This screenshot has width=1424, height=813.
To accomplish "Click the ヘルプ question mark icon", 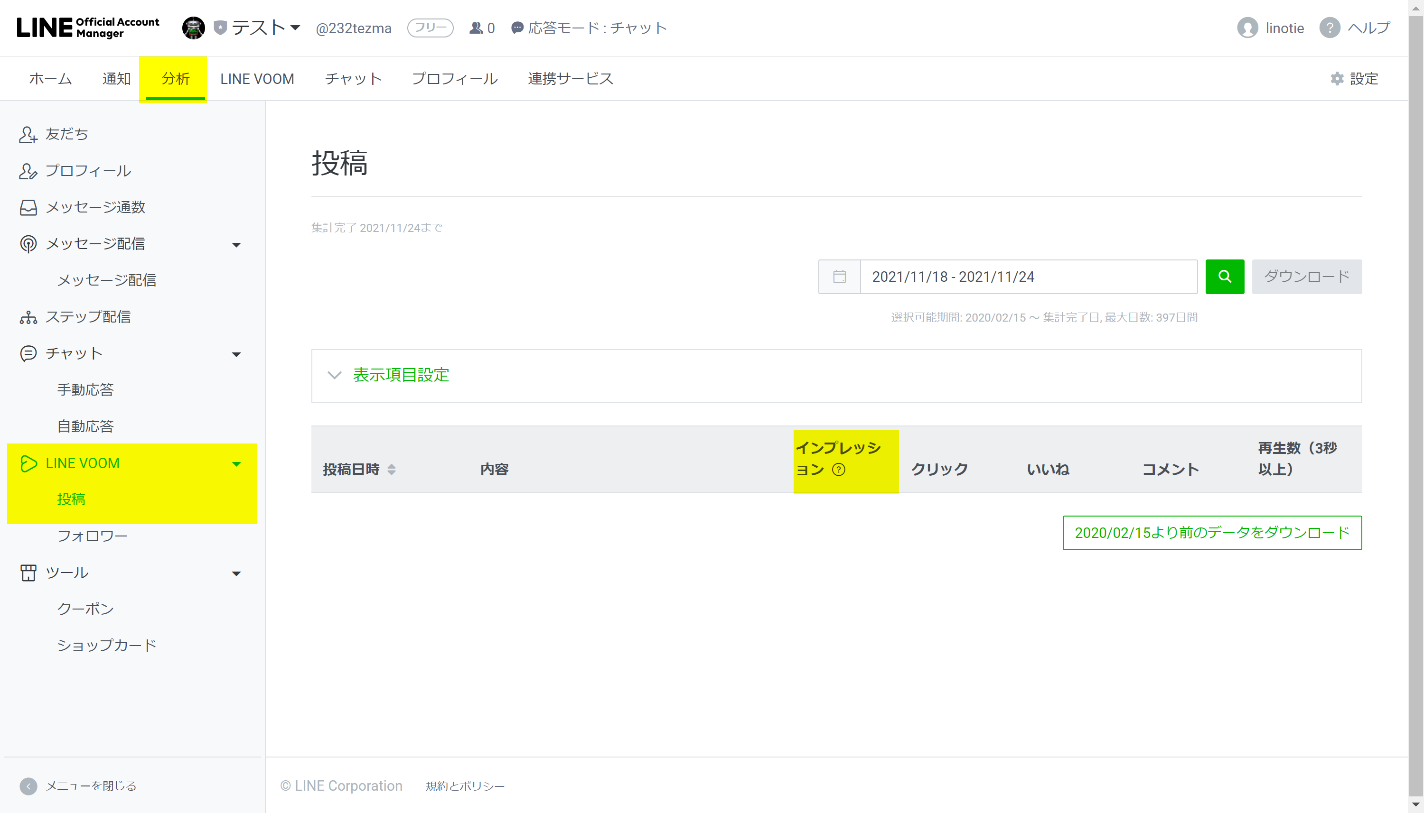I will [x=1329, y=28].
